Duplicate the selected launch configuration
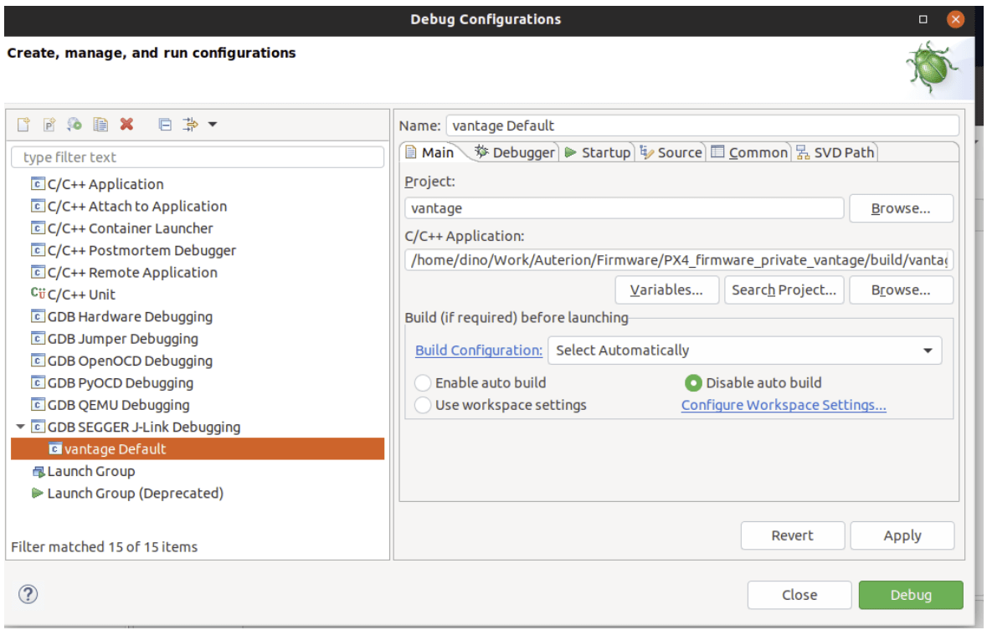Screen dimensions: 987x630 coord(101,124)
